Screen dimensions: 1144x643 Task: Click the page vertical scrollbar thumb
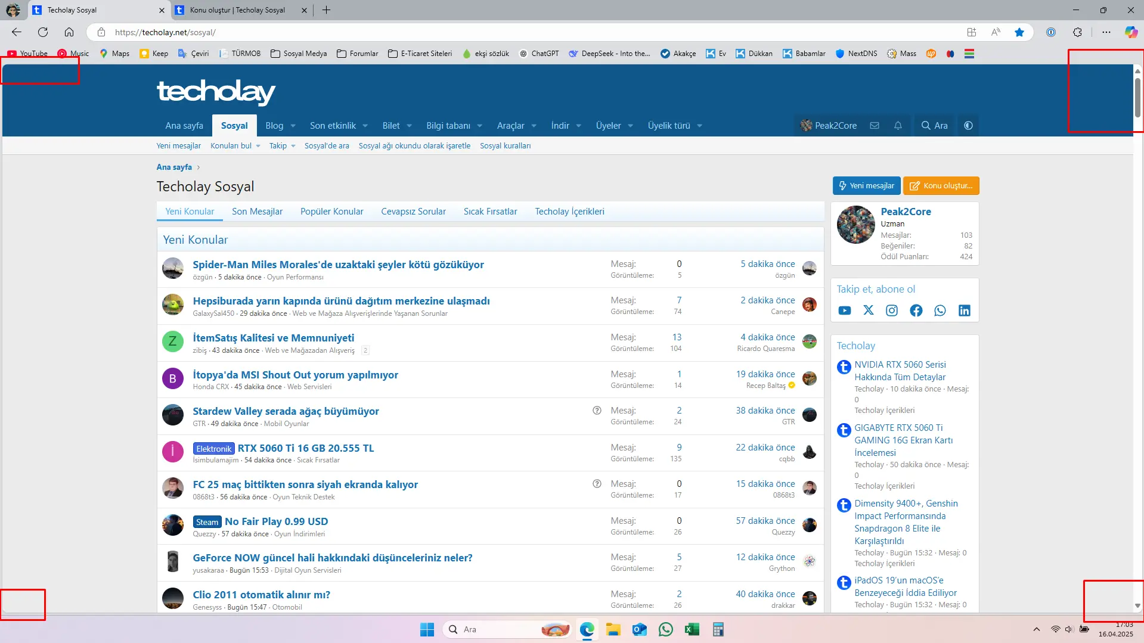1137,97
